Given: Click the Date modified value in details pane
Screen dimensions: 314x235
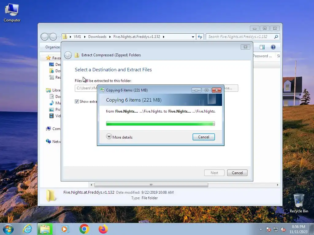Looking at the screenshot, I should point(157,192).
